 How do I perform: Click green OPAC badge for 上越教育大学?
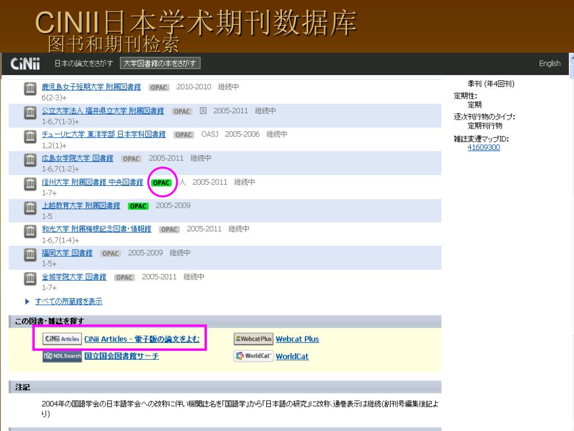click(x=138, y=206)
